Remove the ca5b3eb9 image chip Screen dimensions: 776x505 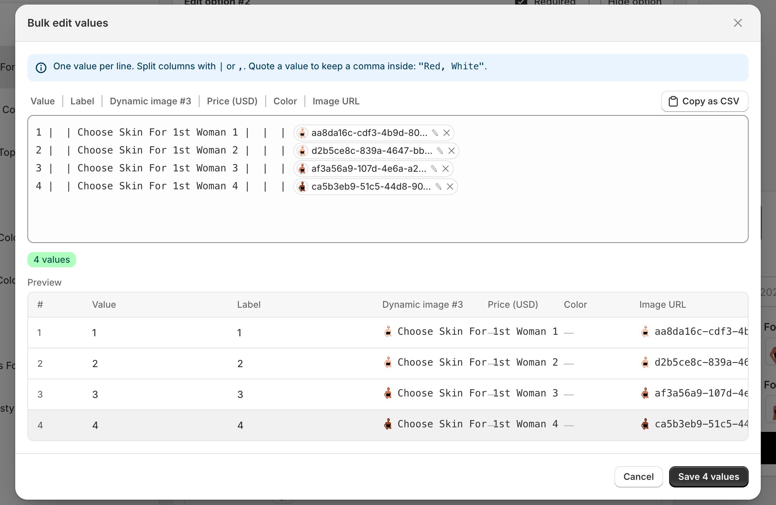(x=450, y=187)
